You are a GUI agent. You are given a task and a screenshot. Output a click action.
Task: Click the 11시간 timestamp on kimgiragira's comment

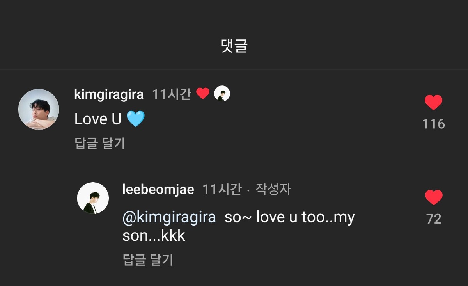pos(171,94)
